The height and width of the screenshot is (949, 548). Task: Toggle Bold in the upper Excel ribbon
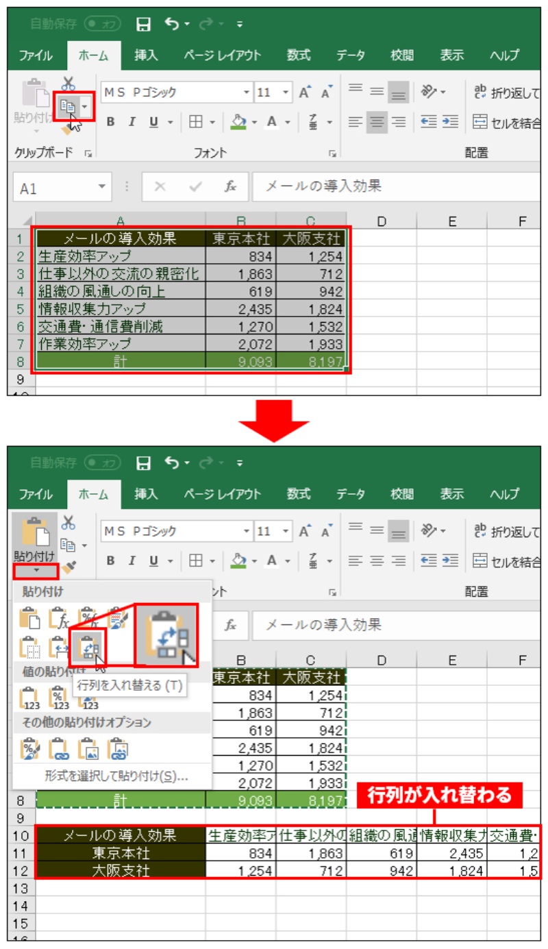tap(110, 122)
